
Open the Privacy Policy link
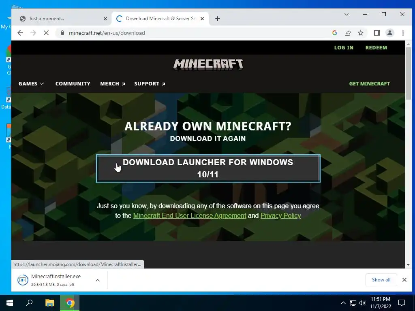tap(280, 215)
